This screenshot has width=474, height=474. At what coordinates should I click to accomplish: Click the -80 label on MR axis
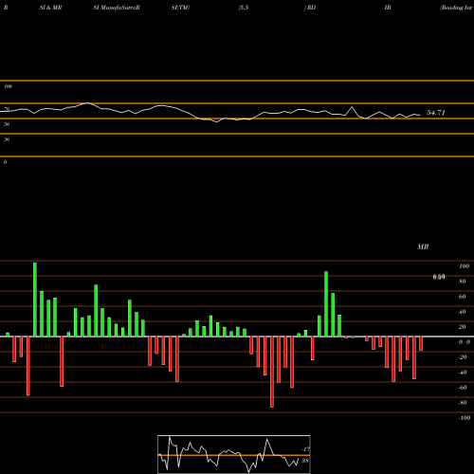click(x=463, y=403)
